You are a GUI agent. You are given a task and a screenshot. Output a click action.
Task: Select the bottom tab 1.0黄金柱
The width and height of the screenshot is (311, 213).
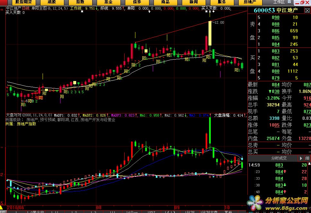point(35,212)
